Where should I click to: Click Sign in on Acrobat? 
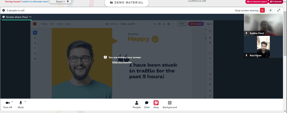tap(209, 24)
